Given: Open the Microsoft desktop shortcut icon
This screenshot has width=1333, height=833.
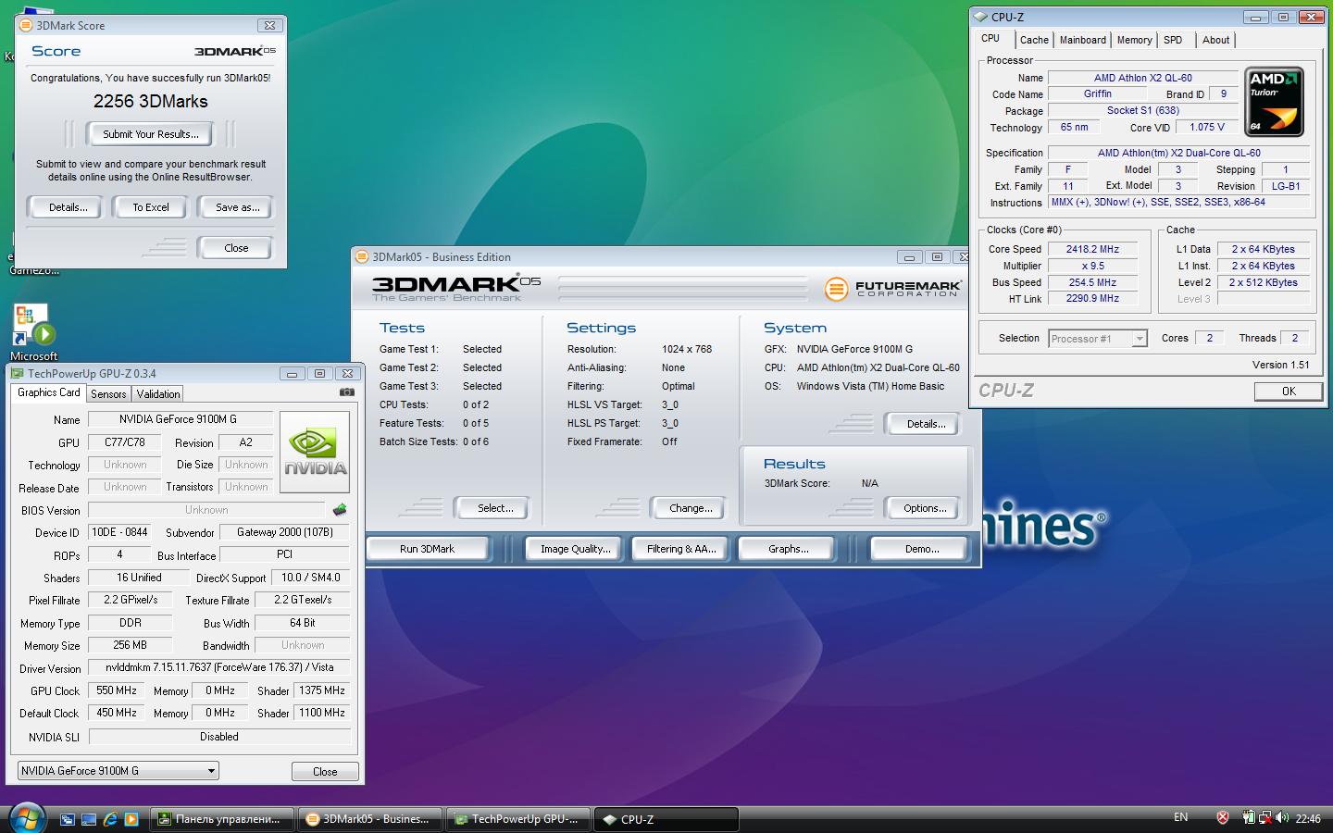Looking at the screenshot, I should (33, 333).
